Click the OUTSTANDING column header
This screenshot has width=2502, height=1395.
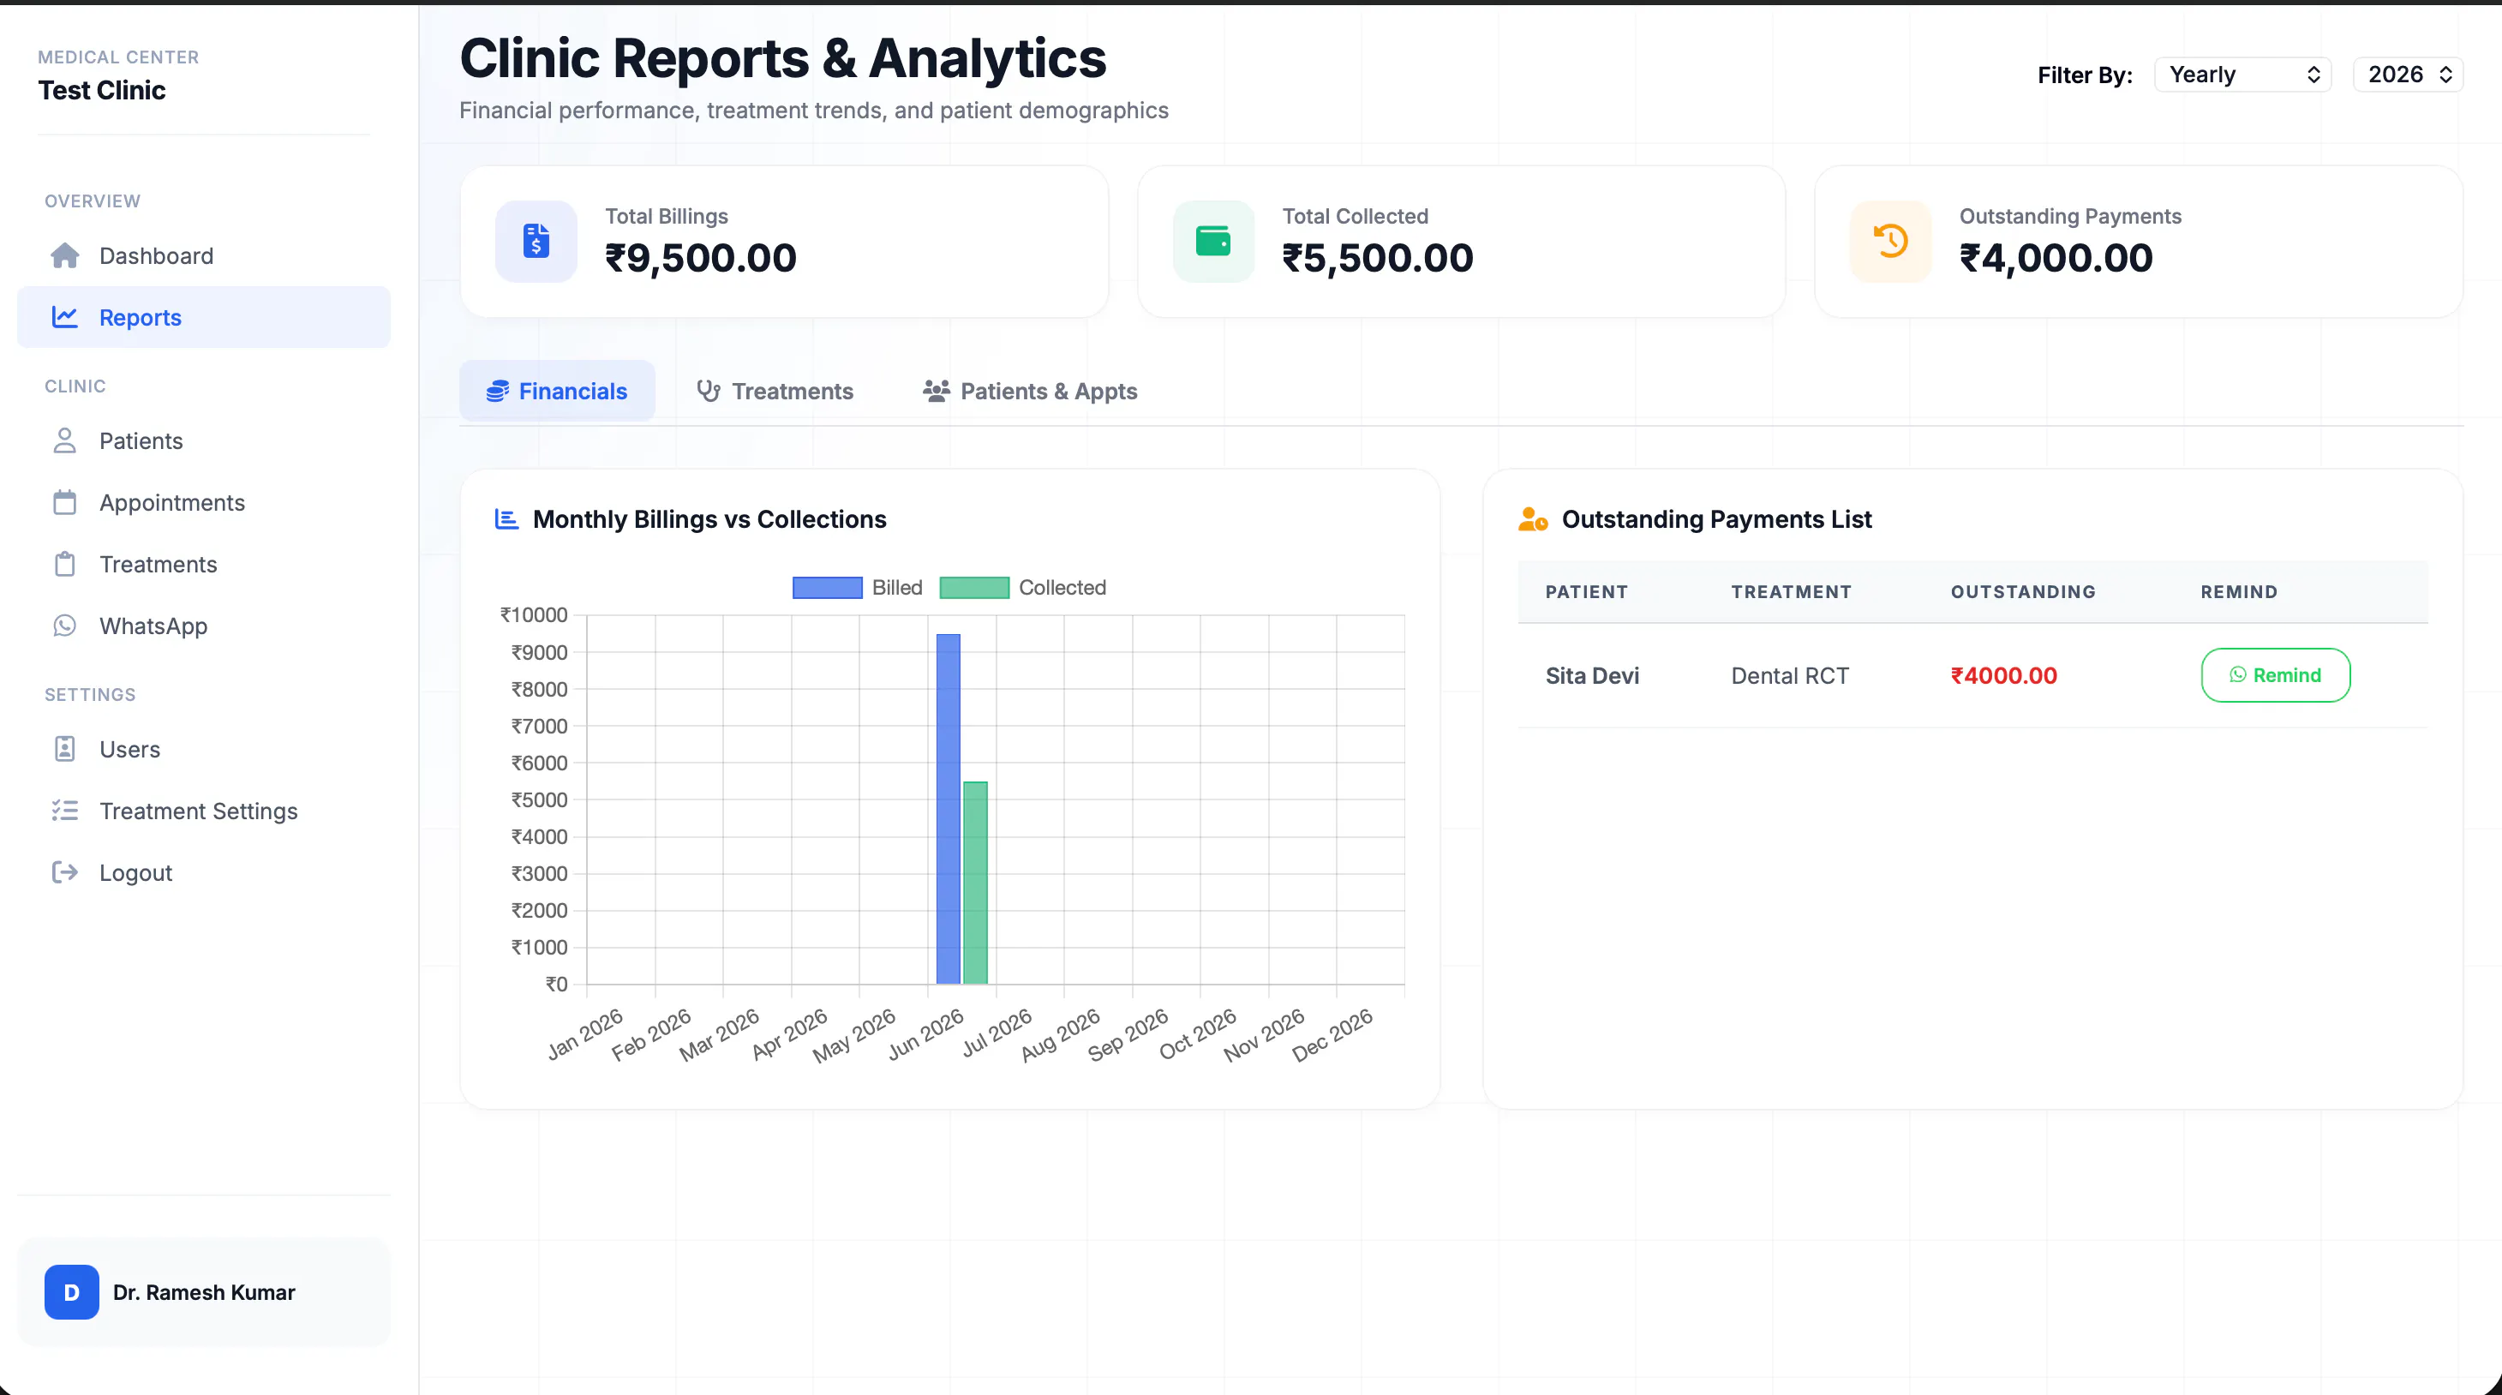click(2023, 591)
